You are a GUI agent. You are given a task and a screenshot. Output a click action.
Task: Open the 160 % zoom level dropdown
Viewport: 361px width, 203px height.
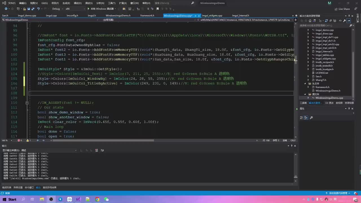[7, 140]
